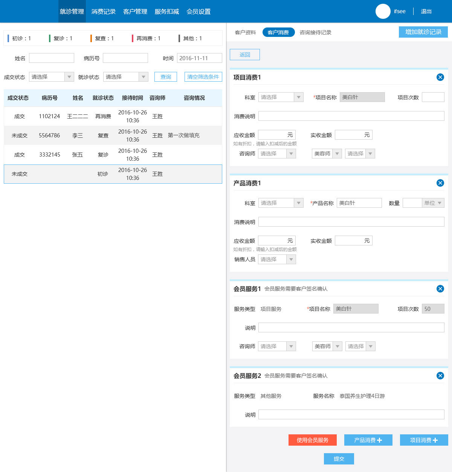Click the 接待时间 column header
This screenshot has height=472, width=452.
132,98
